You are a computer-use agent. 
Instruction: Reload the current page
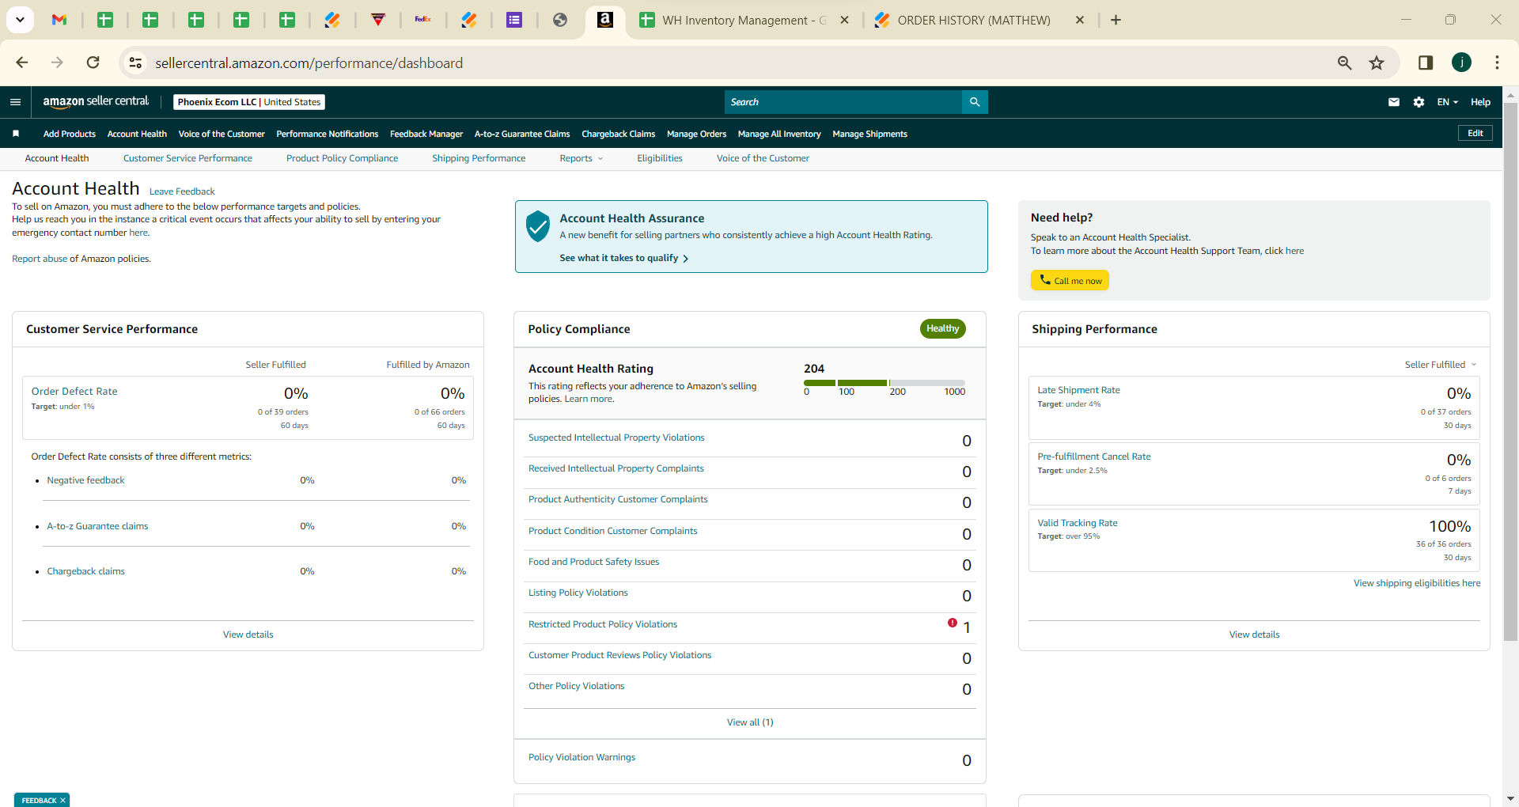point(93,63)
